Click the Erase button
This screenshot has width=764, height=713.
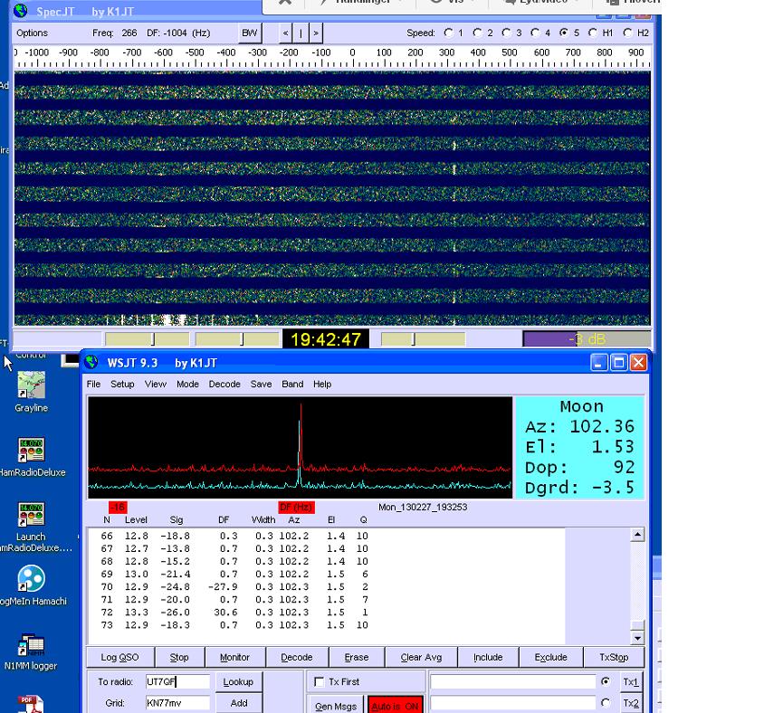click(x=357, y=657)
